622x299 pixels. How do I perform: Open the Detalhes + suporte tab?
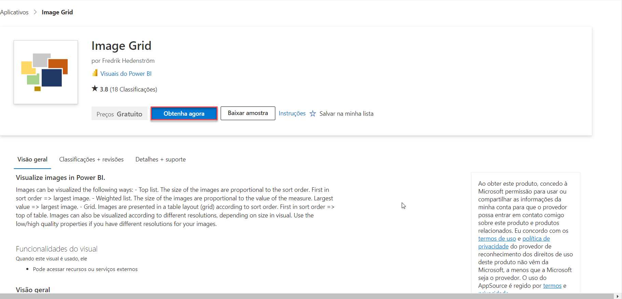161,159
